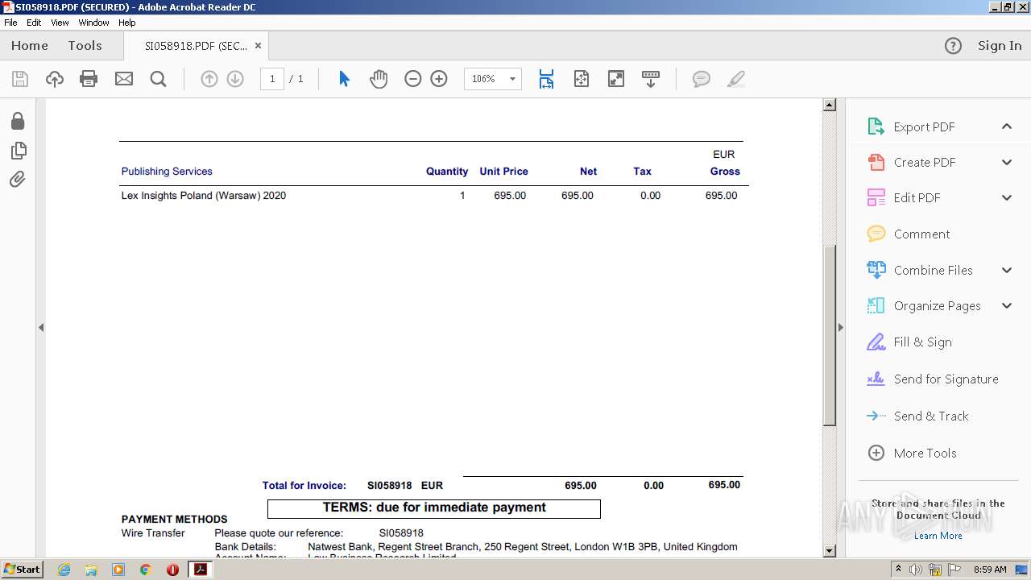1031x580 pixels.
Task: Open security lock panel in left sidebar
Action: tap(18, 121)
